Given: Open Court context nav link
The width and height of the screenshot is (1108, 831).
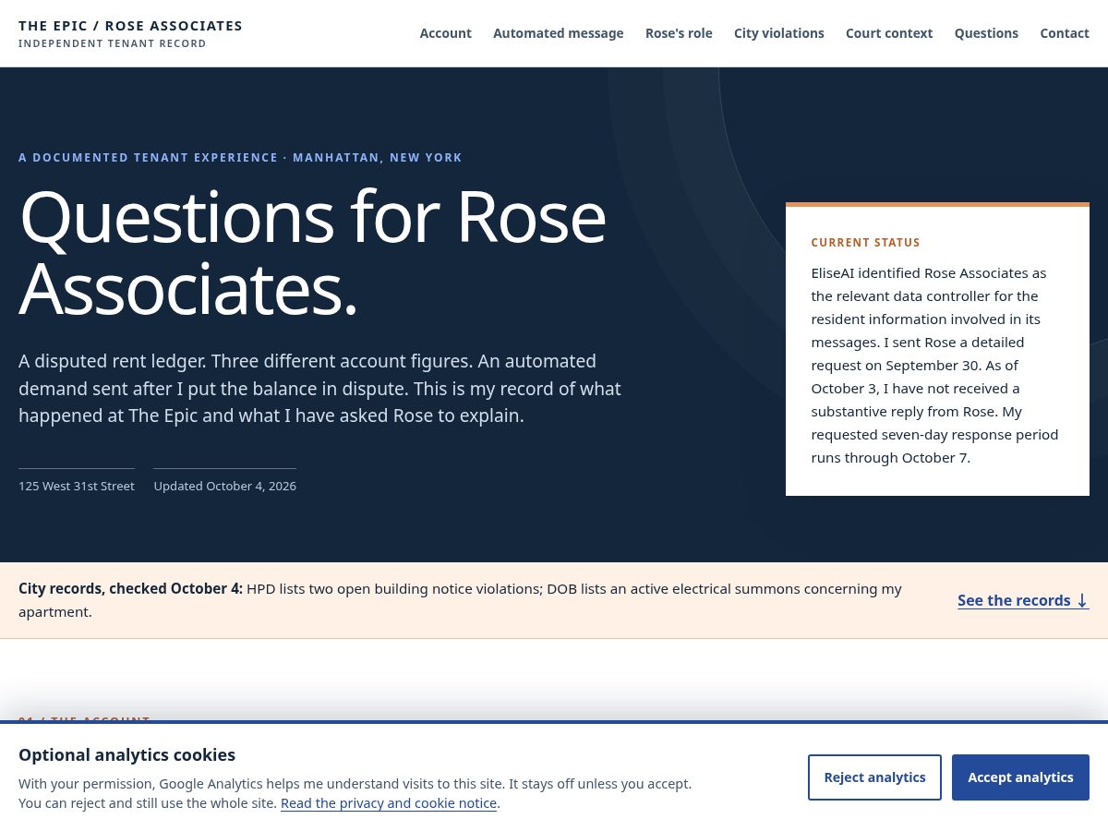Looking at the screenshot, I should (889, 33).
